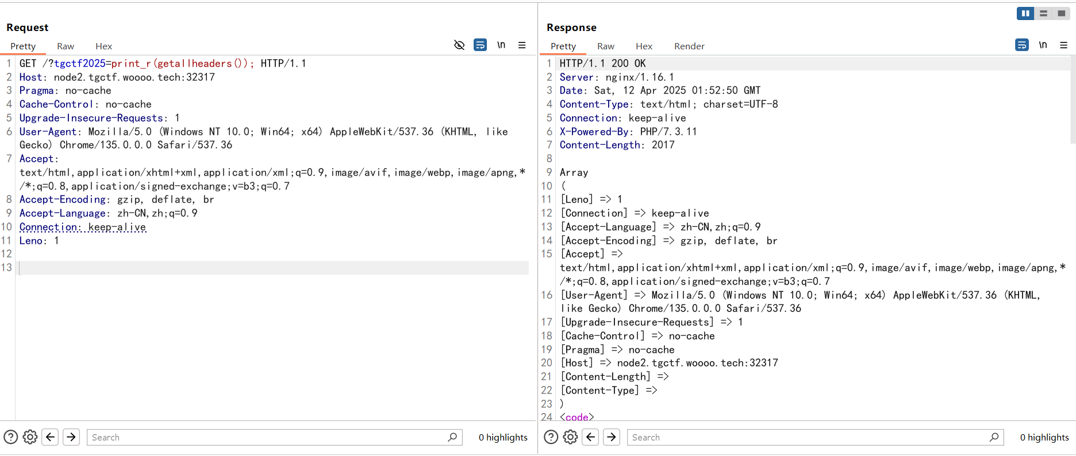
Task: Switch Response view to Render tab
Action: click(x=689, y=46)
